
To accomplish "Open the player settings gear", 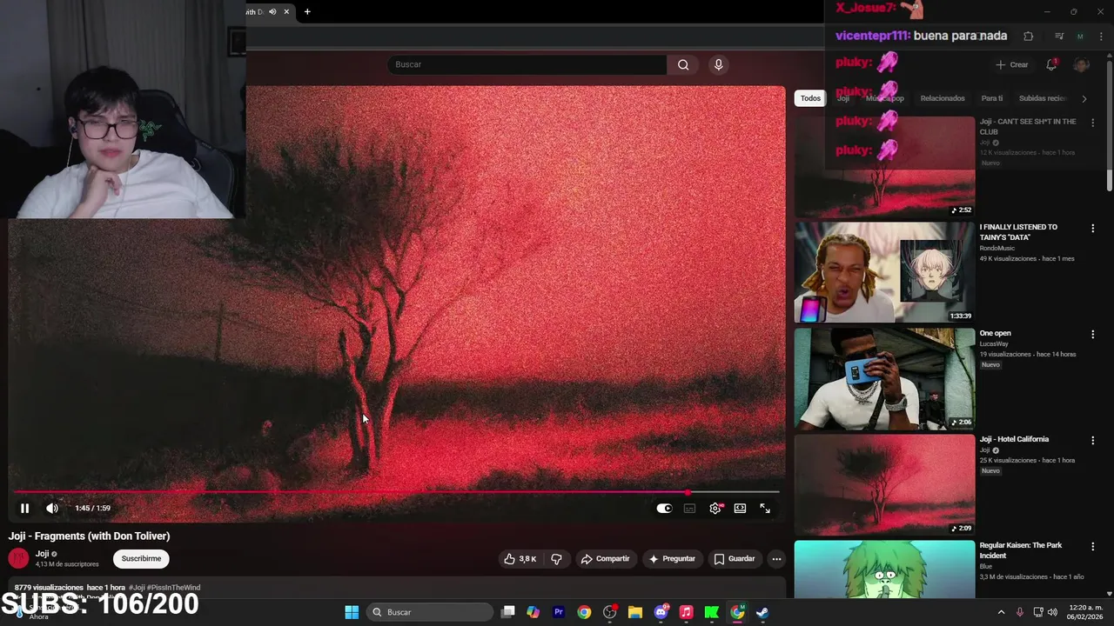I will tap(715, 509).
